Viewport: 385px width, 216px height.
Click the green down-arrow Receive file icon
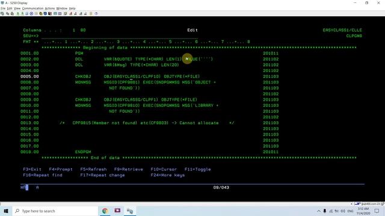pyautogui.click(x=22, y=14)
